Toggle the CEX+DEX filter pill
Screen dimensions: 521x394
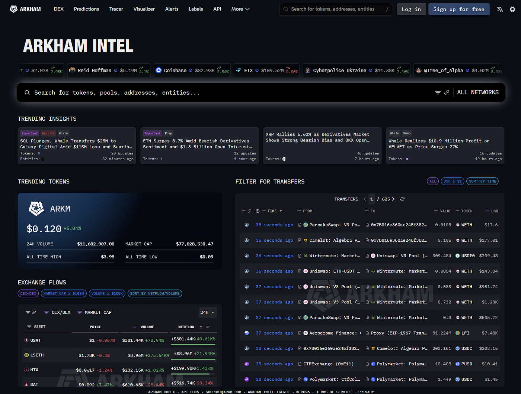(28, 293)
